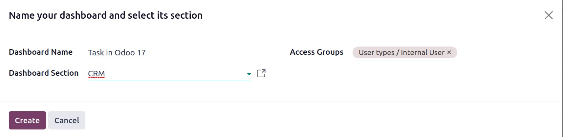Click the 'Task in Odoo 17' name text
The height and width of the screenshot is (137, 563).
pos(117,53)
